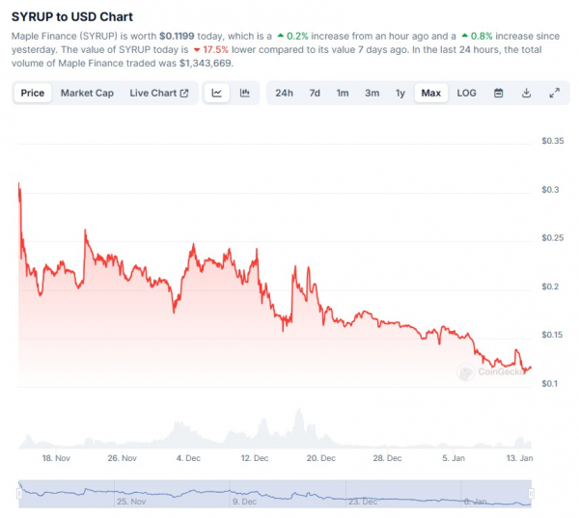Select the Price tab
This screenshot has width=579, height=518.
click(x=33, y=93)
